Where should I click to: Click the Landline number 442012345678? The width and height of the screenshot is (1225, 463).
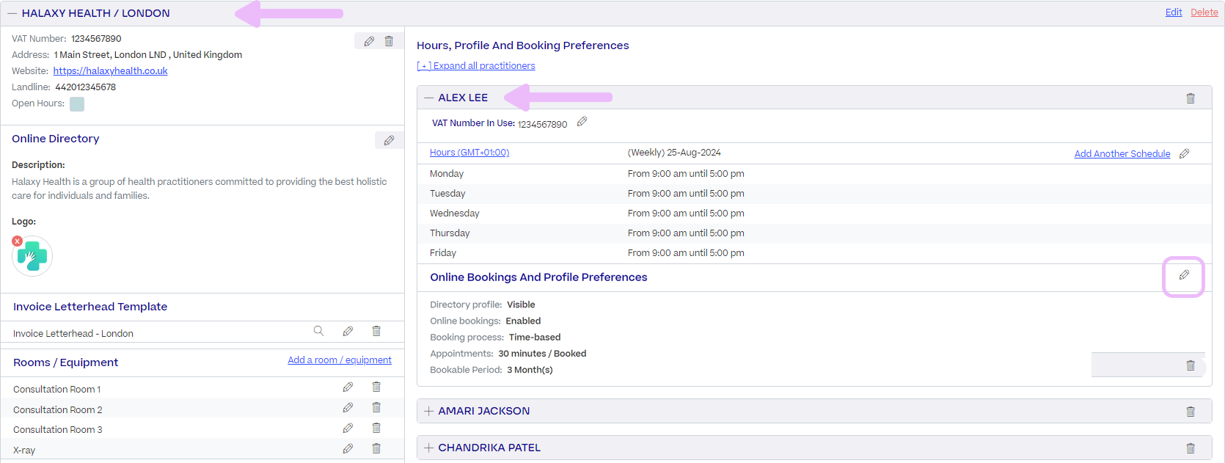coord(86,87)
